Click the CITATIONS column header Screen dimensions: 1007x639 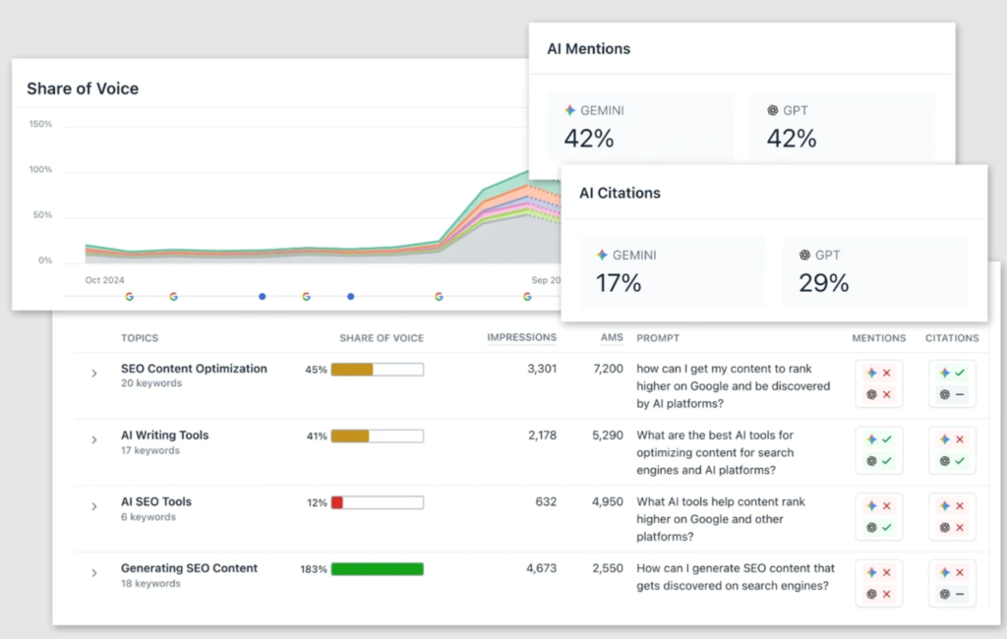952,338
